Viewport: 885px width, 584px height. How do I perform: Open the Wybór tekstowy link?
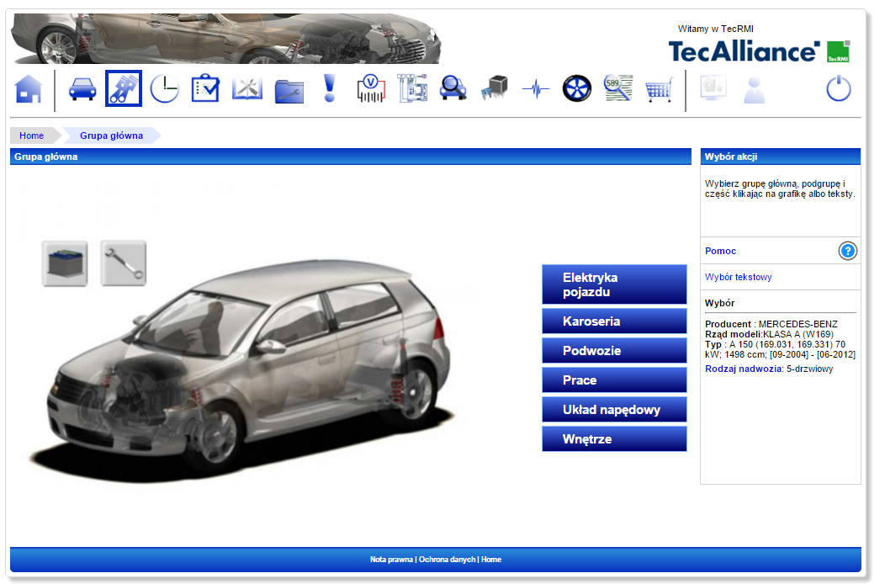click(738, 277)
